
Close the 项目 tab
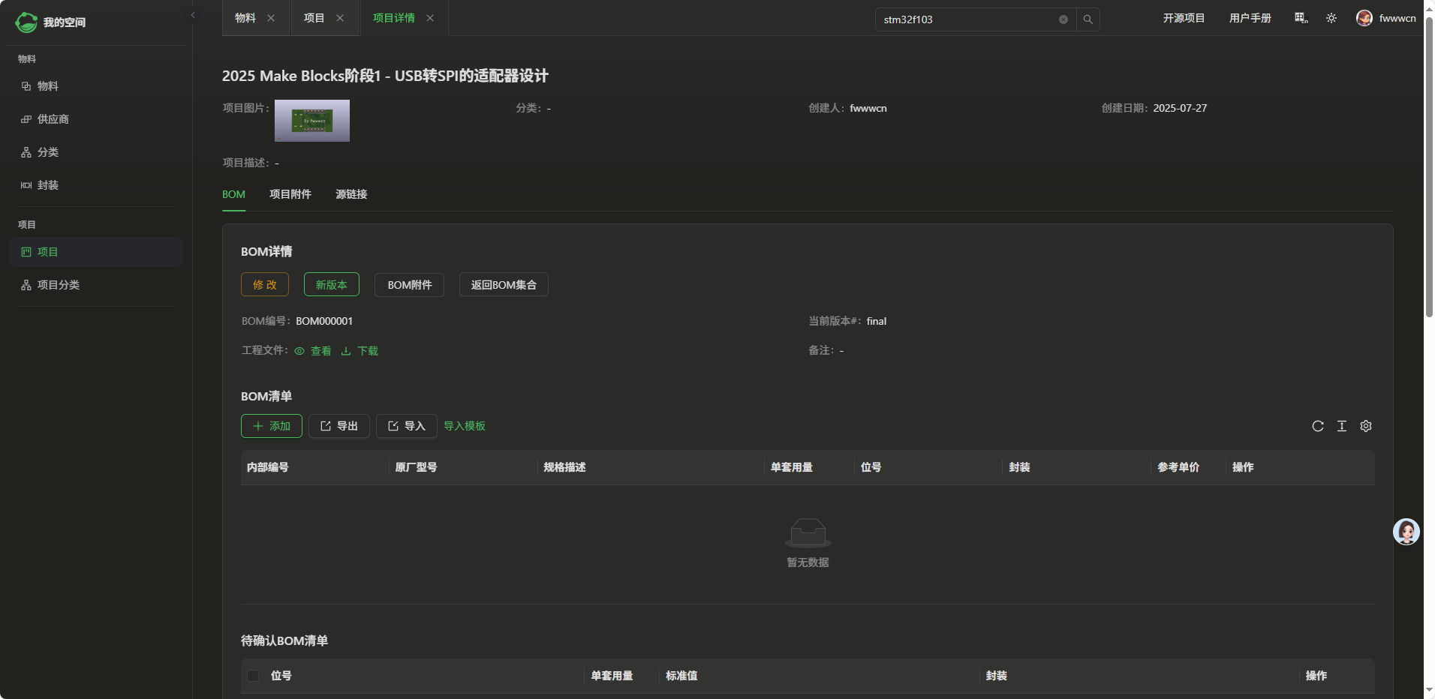click(340, 18)
